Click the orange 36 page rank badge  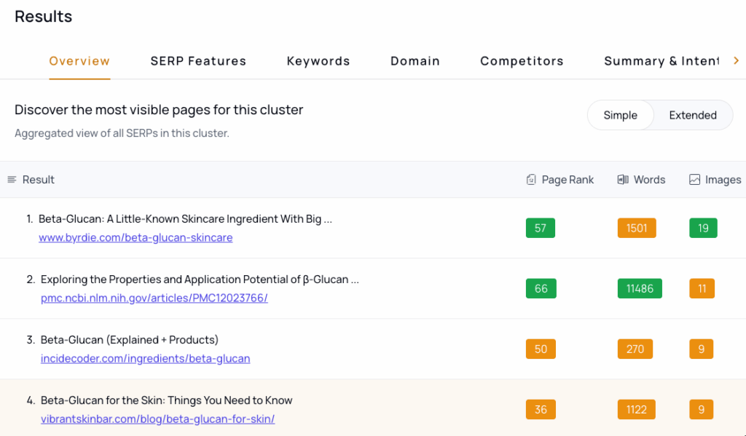(541, 409)
